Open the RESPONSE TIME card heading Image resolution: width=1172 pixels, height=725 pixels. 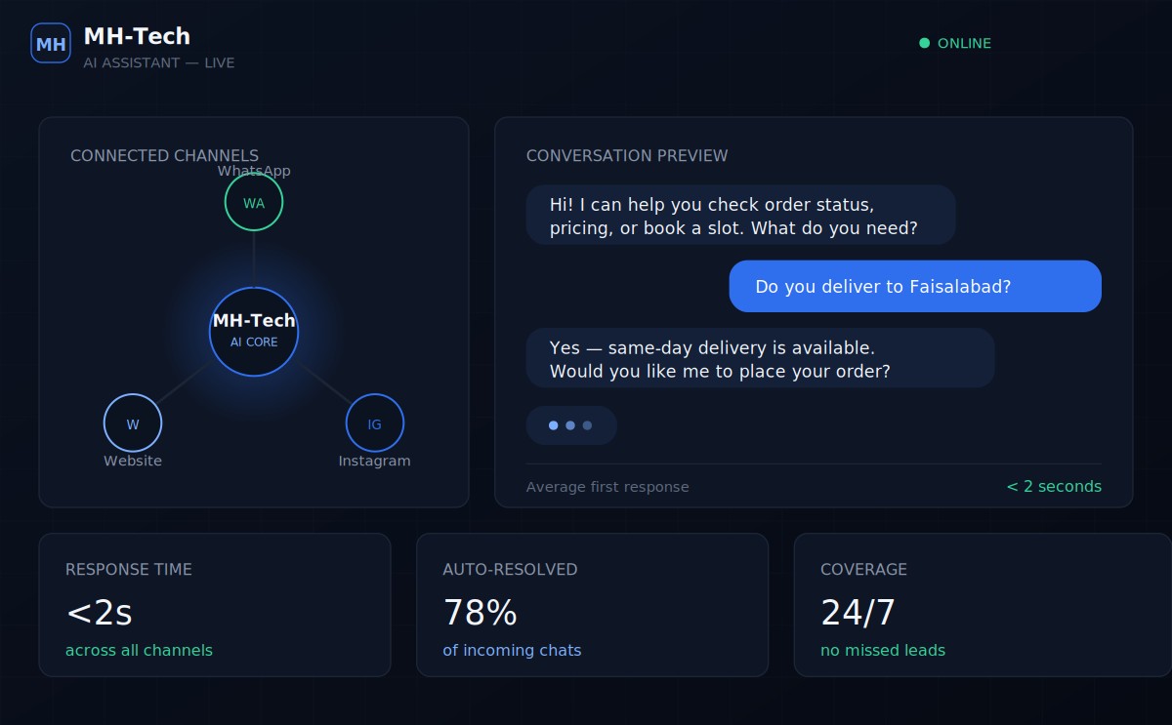[129, 569]
